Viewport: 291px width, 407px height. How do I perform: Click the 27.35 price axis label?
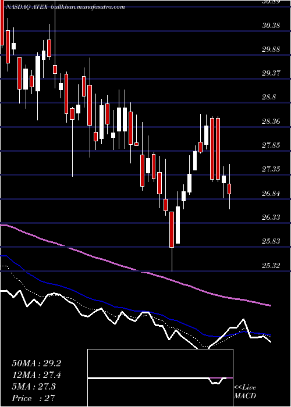click(271, 169)
